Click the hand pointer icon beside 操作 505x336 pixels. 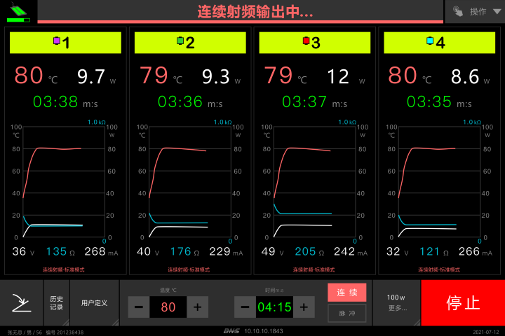pyautogui.click(x=457, y=12)
